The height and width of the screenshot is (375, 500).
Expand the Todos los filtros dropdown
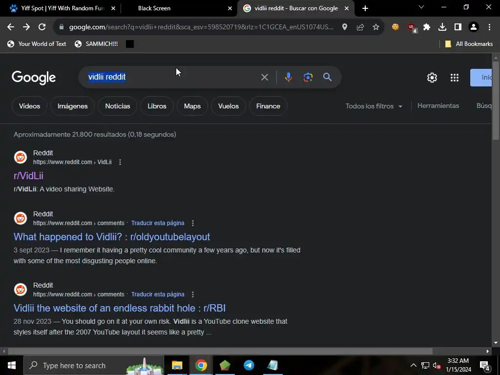tap(374, 106)
